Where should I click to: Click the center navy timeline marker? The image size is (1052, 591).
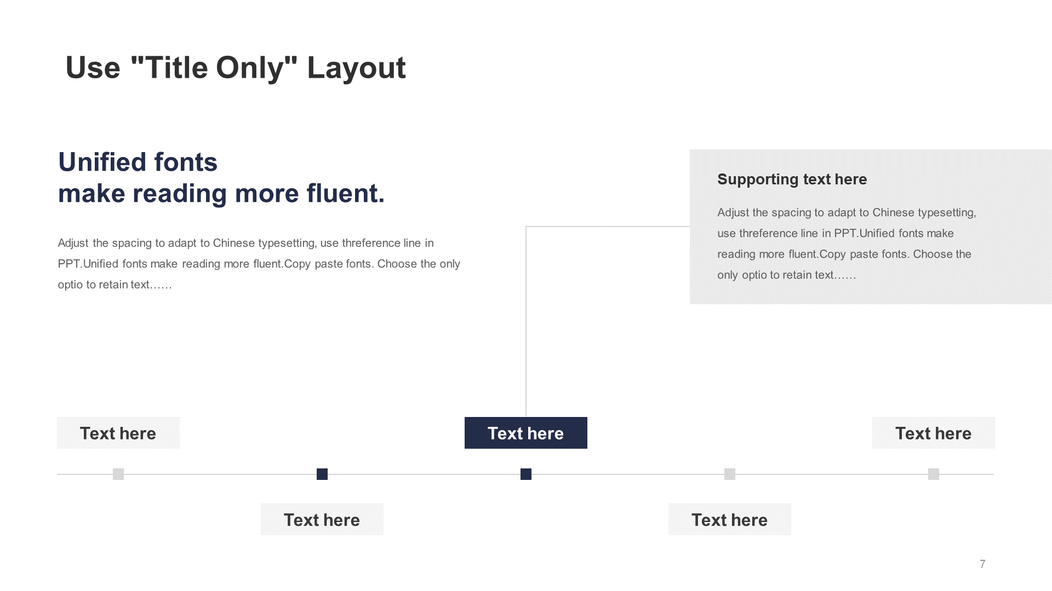[526, 474]
